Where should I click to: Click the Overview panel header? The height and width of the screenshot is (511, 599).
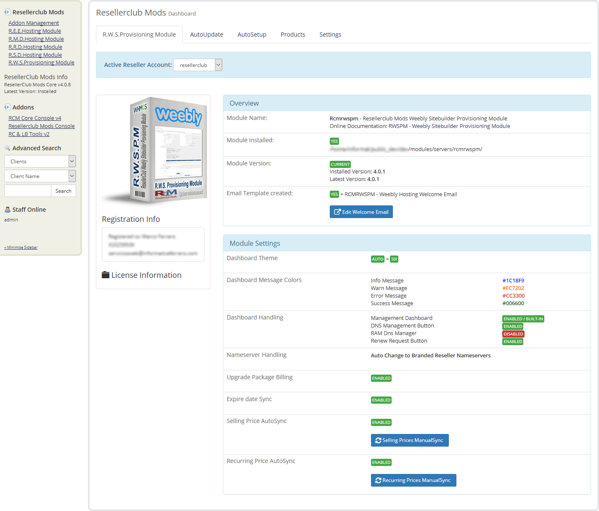click(407, 103)
